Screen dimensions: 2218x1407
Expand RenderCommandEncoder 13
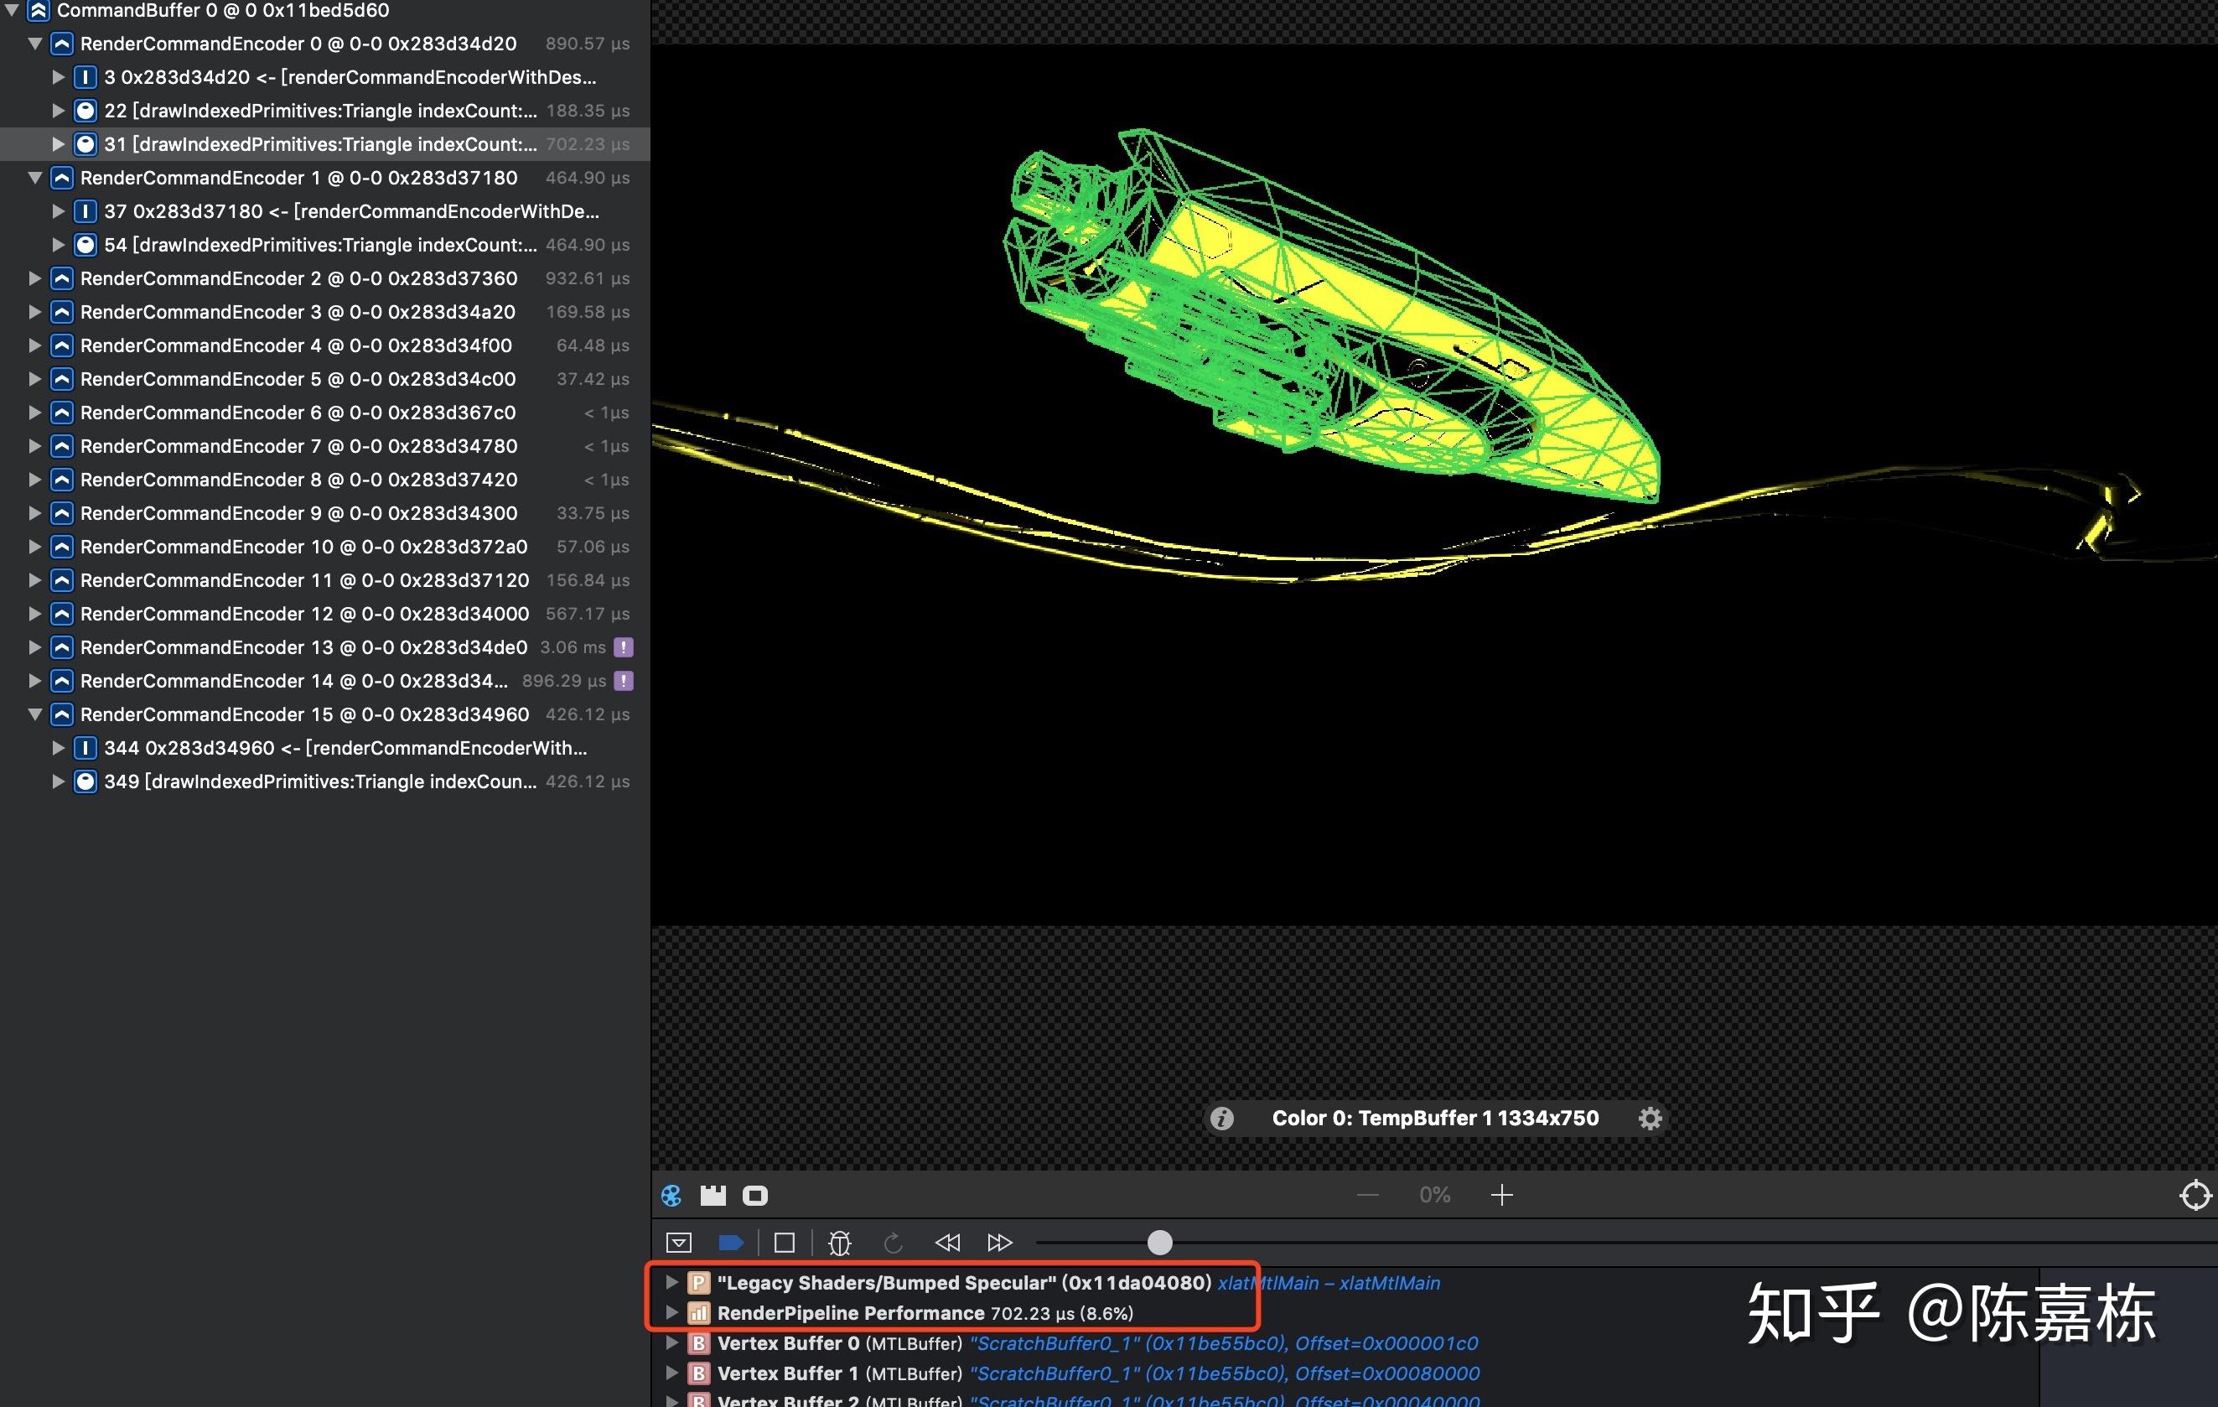click(x=35, y=648)
